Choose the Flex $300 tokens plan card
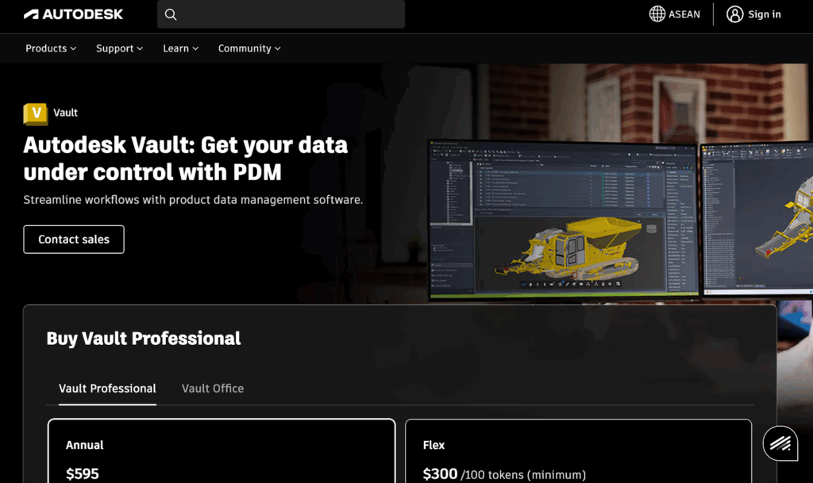This screenshot has height=483, width=813. click(x=578, y=451)
